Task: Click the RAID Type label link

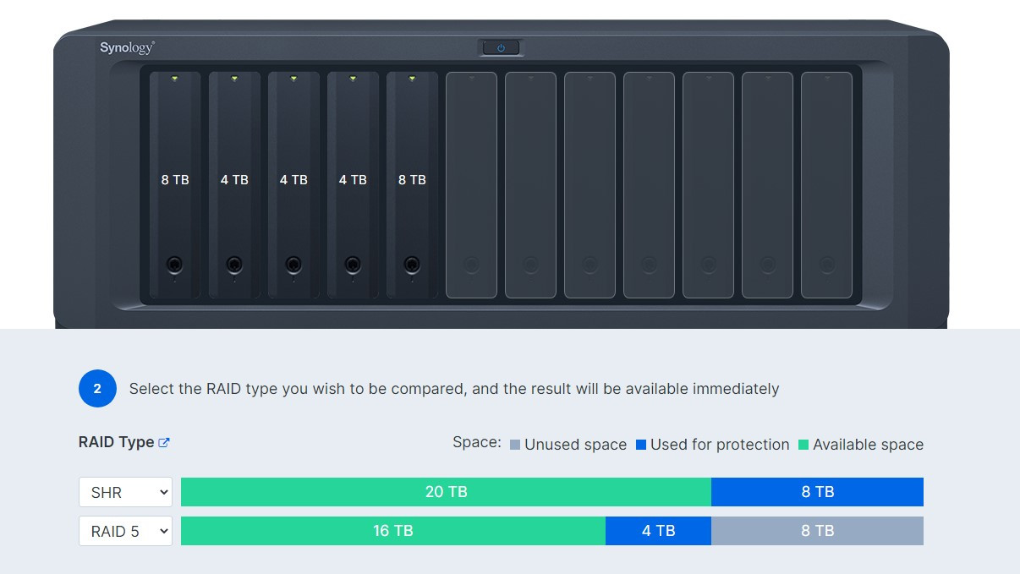Action: point(116,442)
